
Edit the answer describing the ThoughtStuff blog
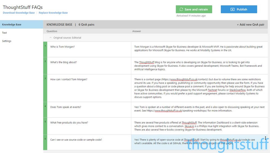199,66
